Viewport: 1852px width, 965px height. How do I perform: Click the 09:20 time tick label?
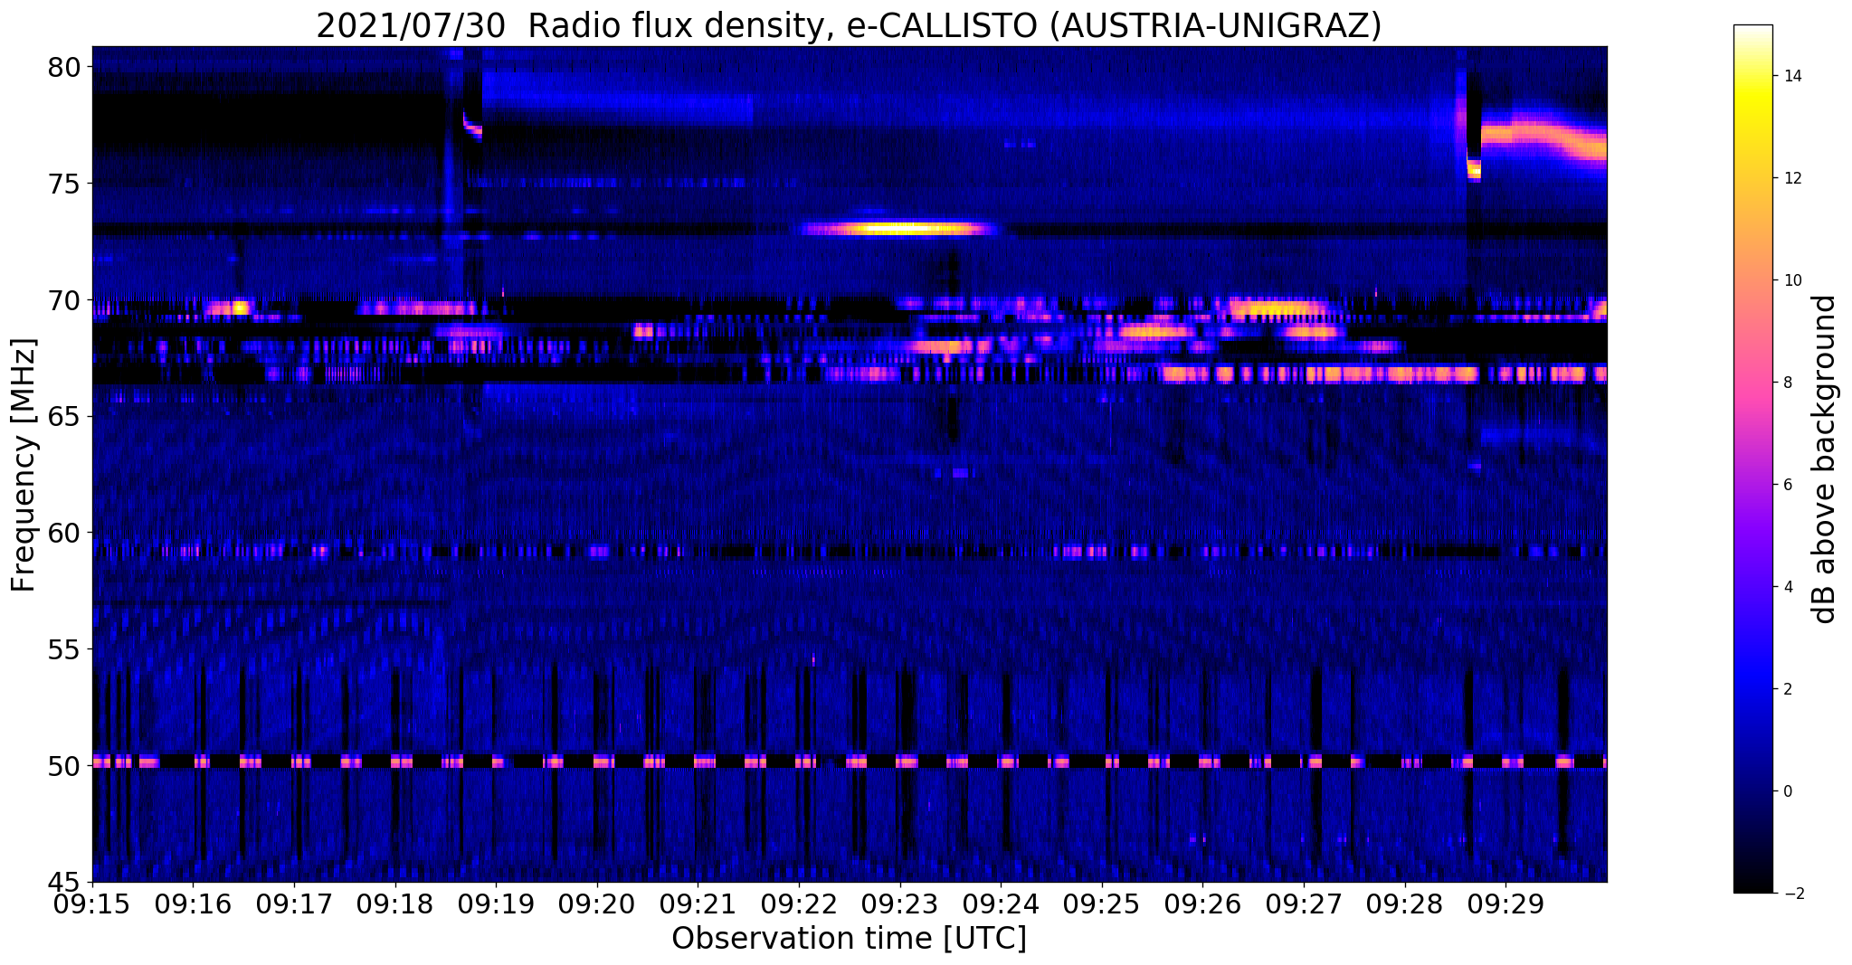[597, 904]
